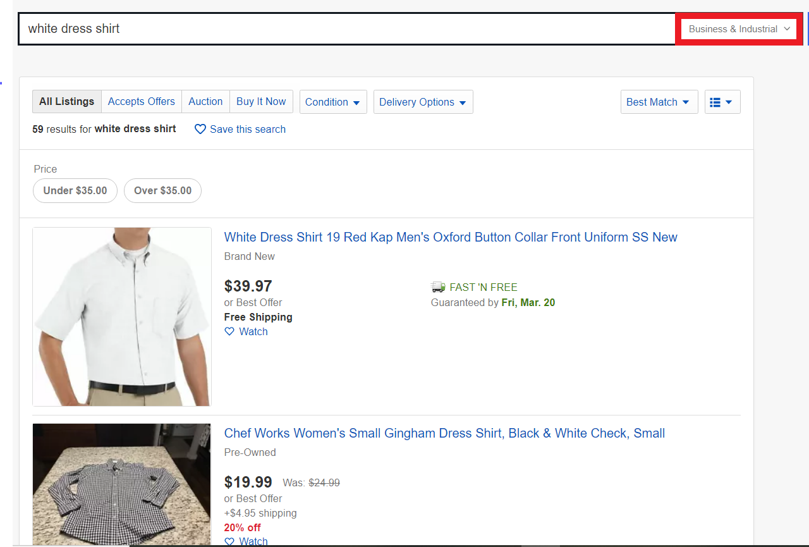Click the white dress shirt search field
Viewport: 809px width, 547px height.
pyautogui.click(x=346, y=28)
